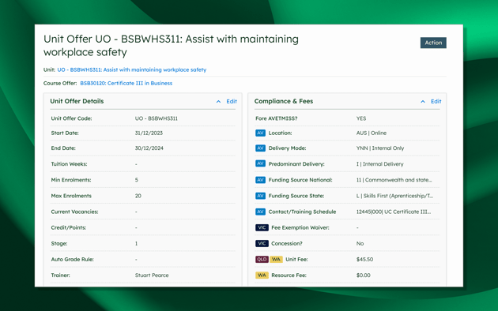Click the Min Enrolments value 5
The height and width of the screenshot is (311, 498).
pos(137,180)
